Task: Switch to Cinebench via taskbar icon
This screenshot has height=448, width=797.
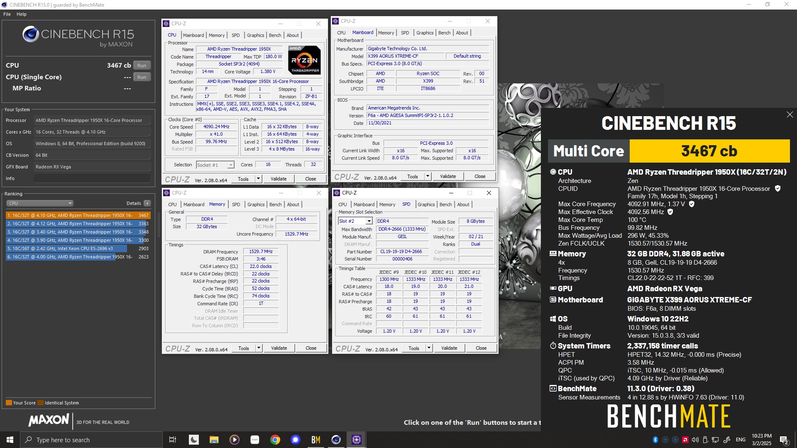Action: (336, 440)
